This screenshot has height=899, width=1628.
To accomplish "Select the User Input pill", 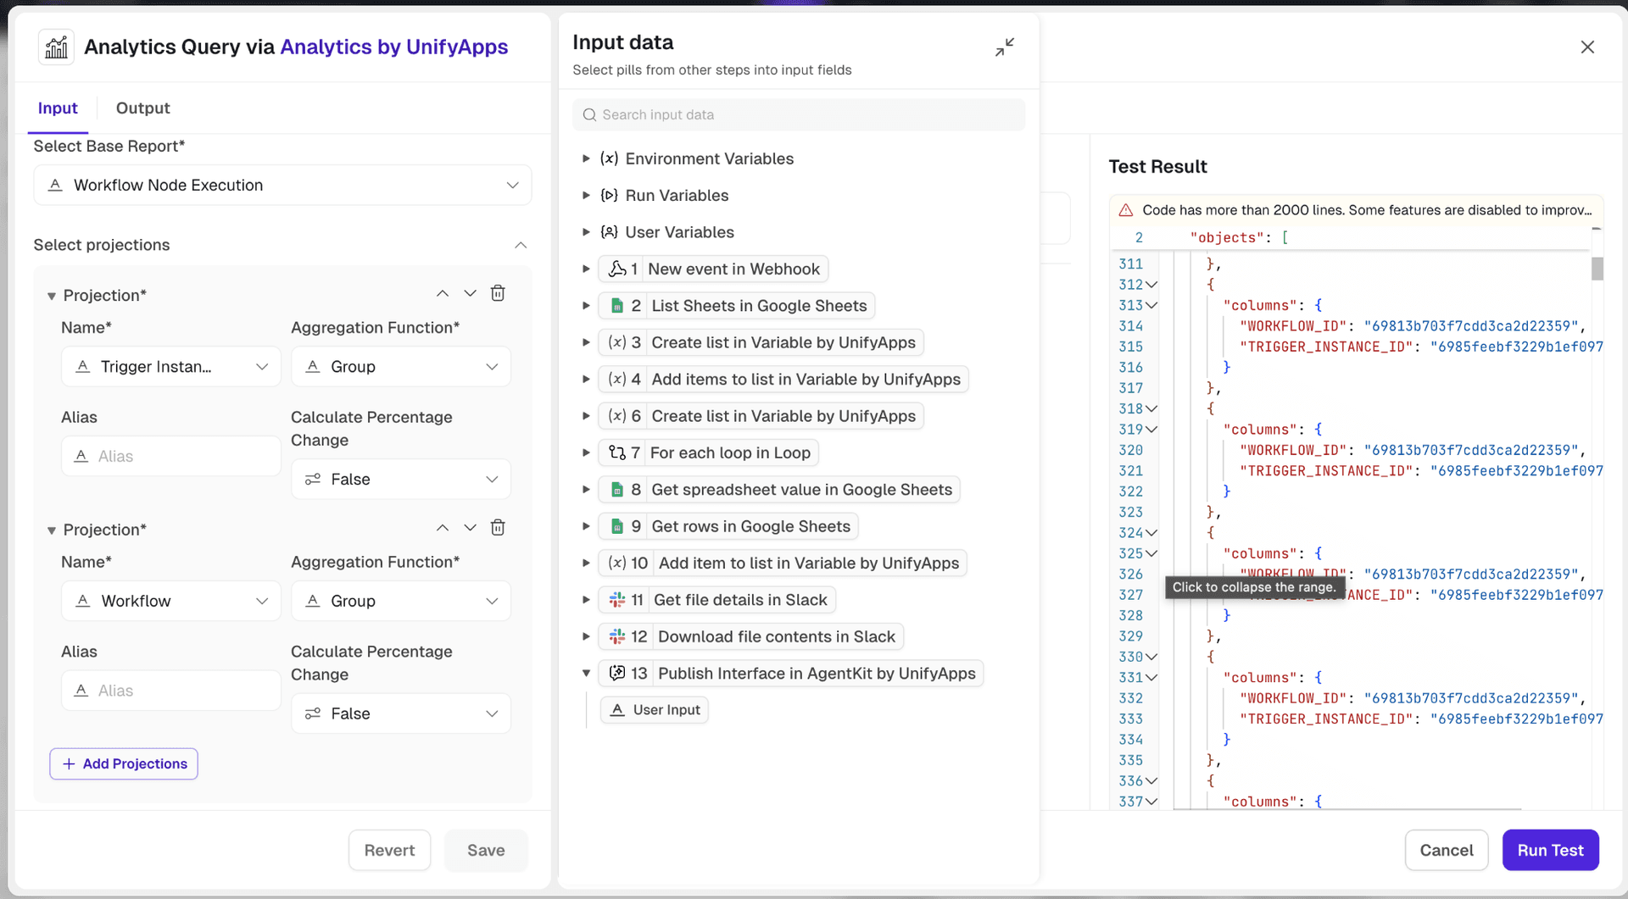I will point(655,710).
